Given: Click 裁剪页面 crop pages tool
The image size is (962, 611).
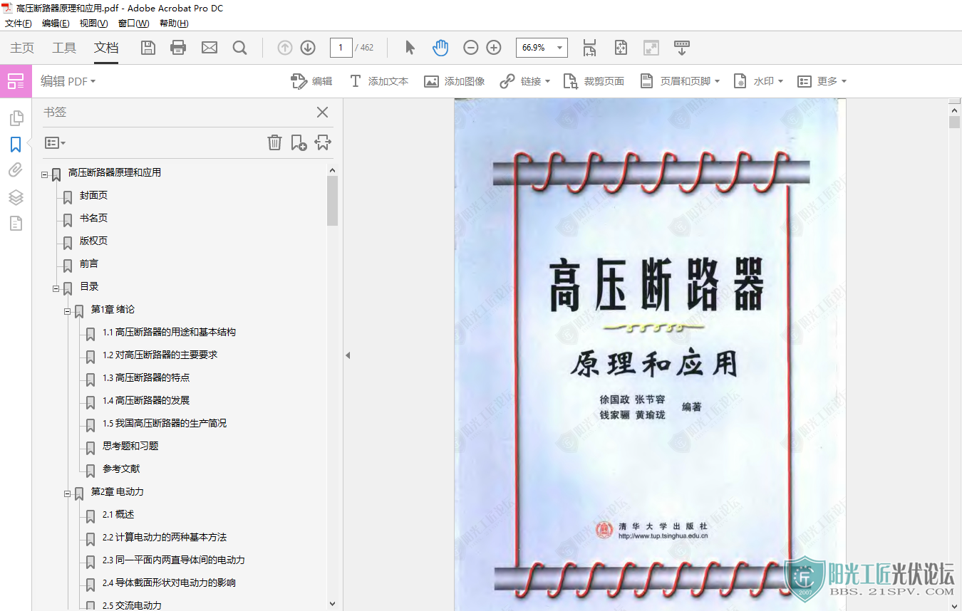Looking at the screenshot, I should click(594, 81).
